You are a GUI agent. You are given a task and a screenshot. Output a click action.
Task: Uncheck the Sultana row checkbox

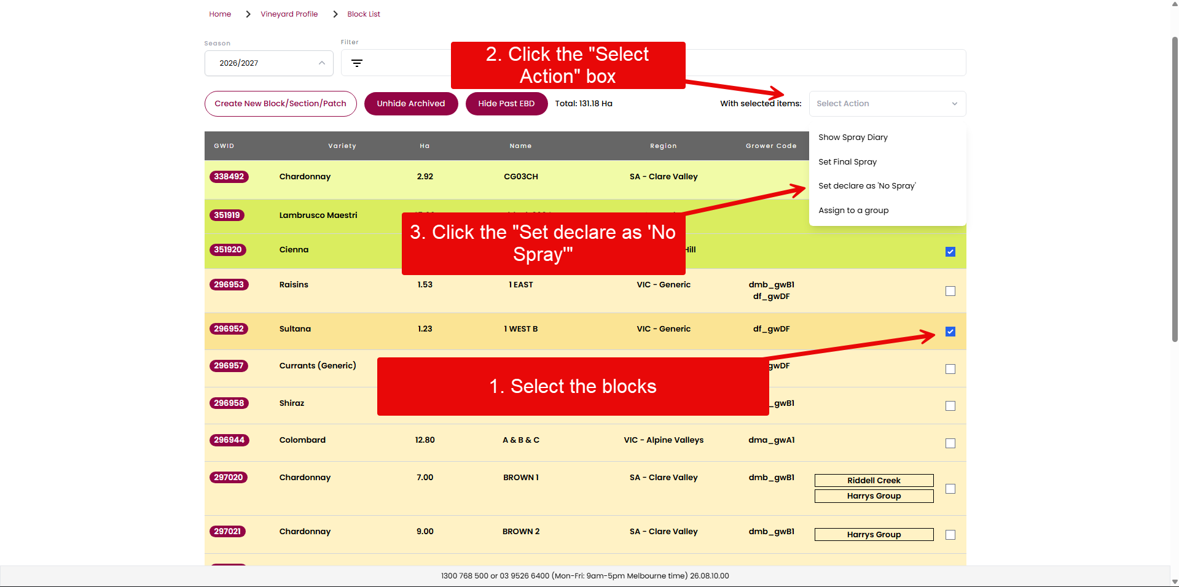click(x=950, y=332)
